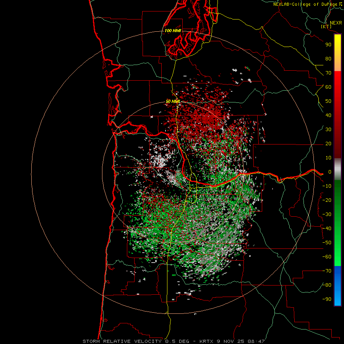Pick the bright green segment near -60
The width and height of the screenshot is (344, 344).
click(x=338, y=257)
